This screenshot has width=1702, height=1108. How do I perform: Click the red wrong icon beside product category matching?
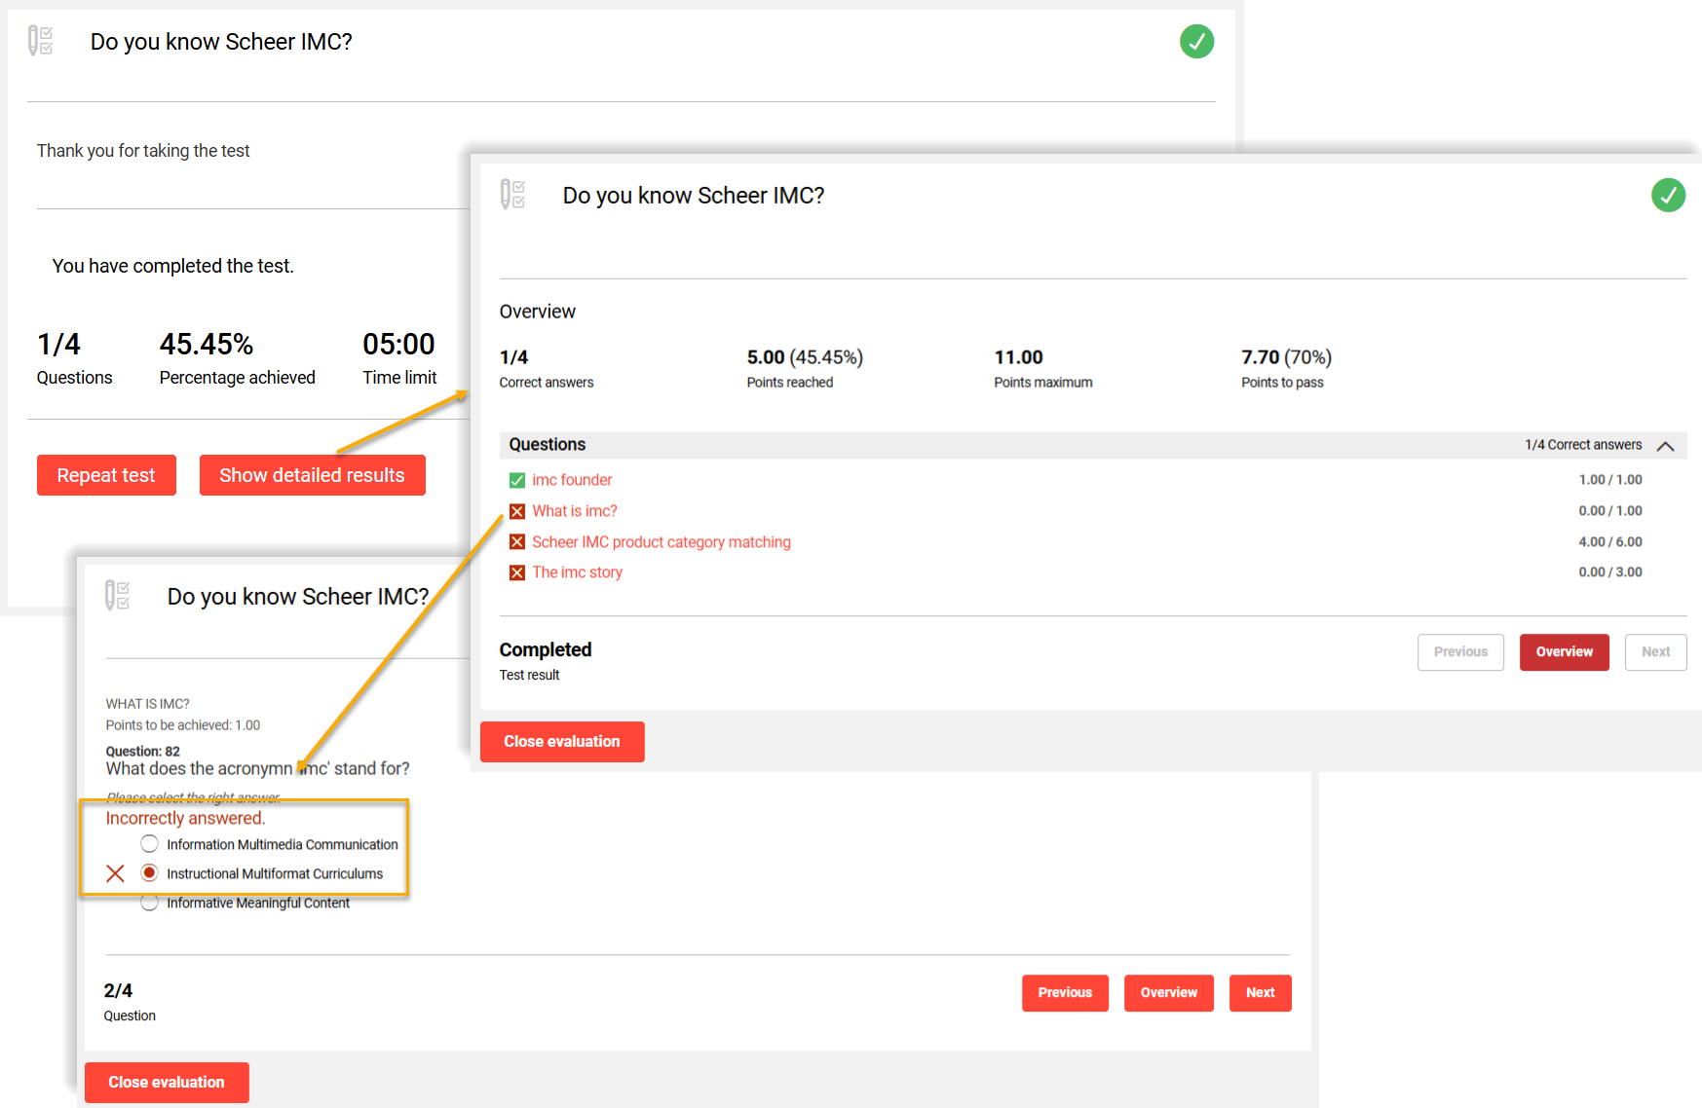pyautogui.click(x=517, y=542)
